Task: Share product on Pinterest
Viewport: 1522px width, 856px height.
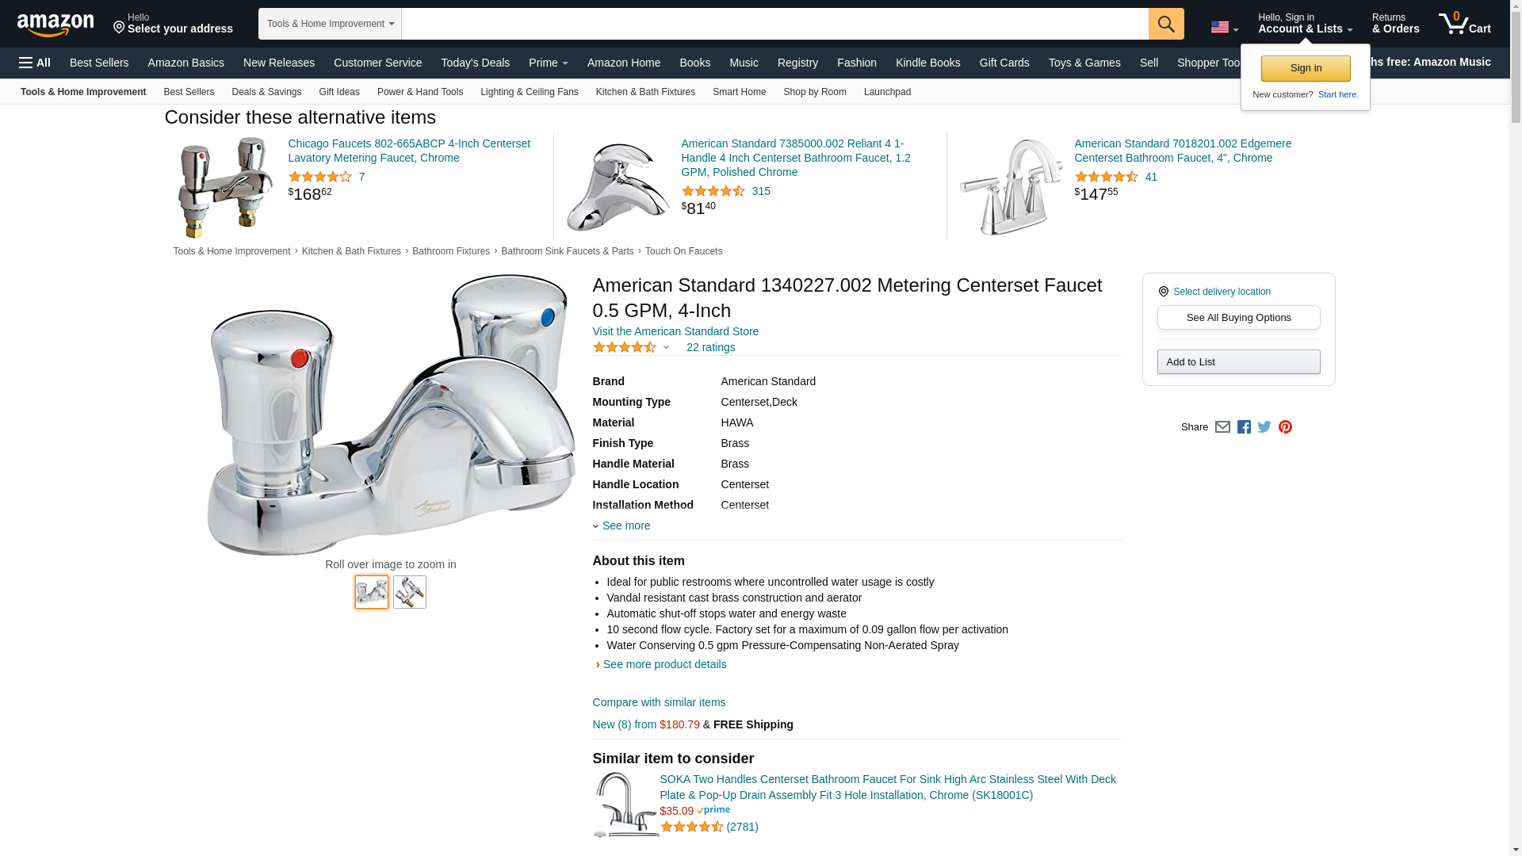Action: click(x=1285, y=427)
